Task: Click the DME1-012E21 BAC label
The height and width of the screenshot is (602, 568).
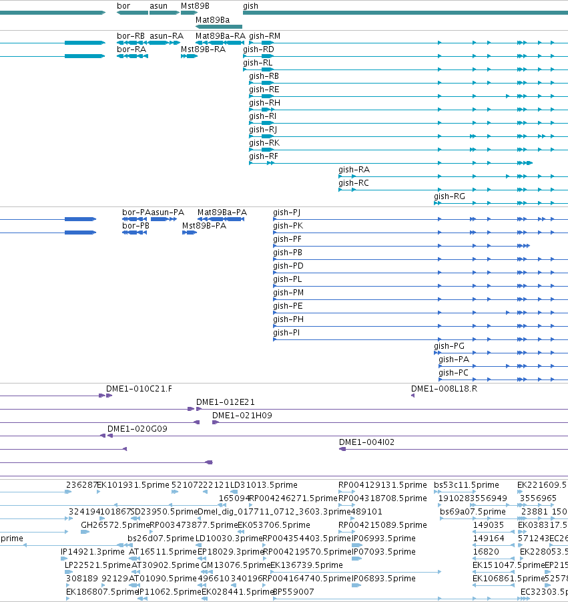Action: 226,402
